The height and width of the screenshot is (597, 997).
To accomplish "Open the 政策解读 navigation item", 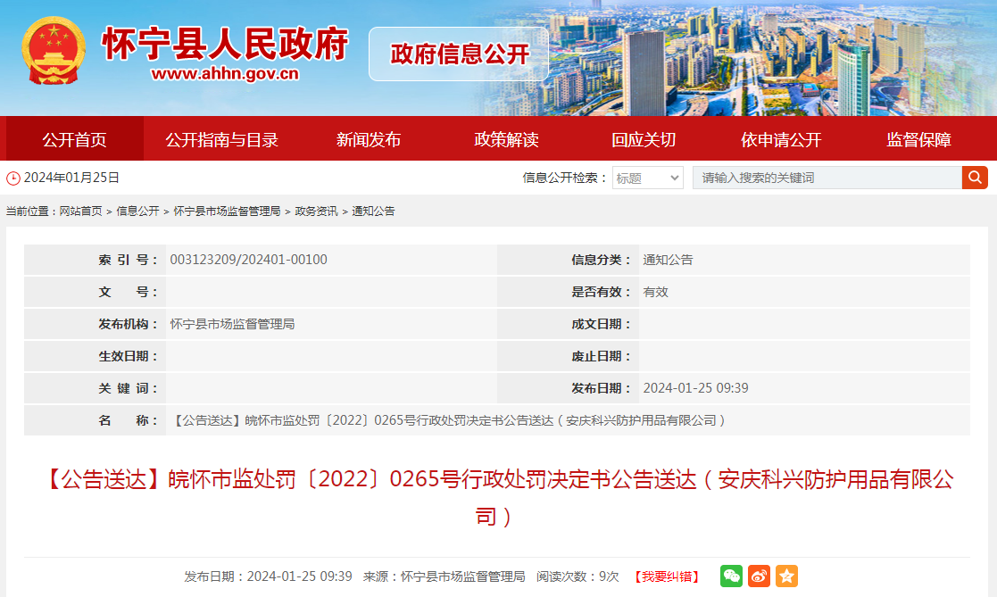I will pyautogui.click(x=506, y=139).
